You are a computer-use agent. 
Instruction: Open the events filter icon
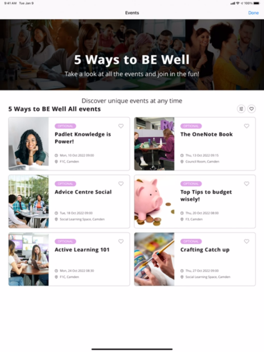click(241, 109)
